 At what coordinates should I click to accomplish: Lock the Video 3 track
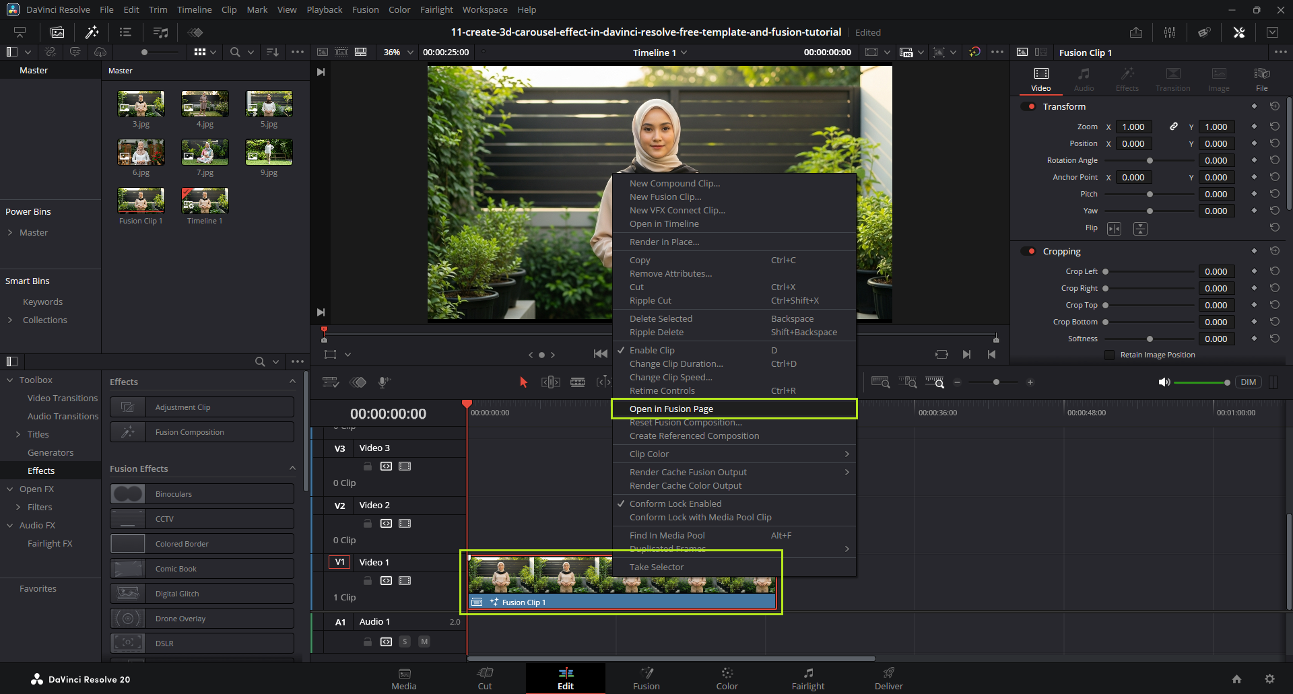(x=368, y=466)
